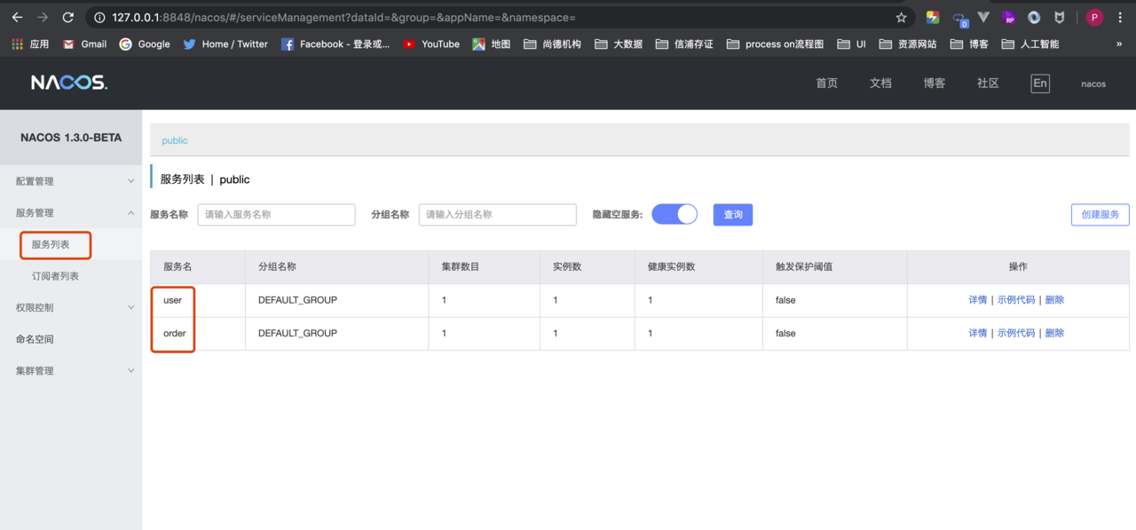The image size is (1136, 530).
Task: Click DEFAULT_GROUP in the order row
Action: pyautogui.click(x=297, y=333)
